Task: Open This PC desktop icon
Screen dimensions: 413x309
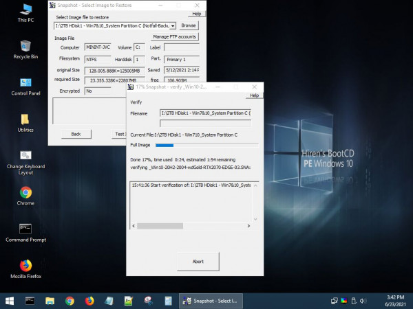Action: pyautogui.click(x=26, y=13)
